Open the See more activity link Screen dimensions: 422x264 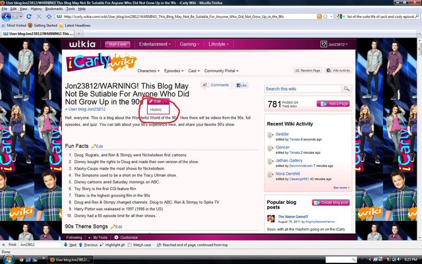click(x=342, y=187)
